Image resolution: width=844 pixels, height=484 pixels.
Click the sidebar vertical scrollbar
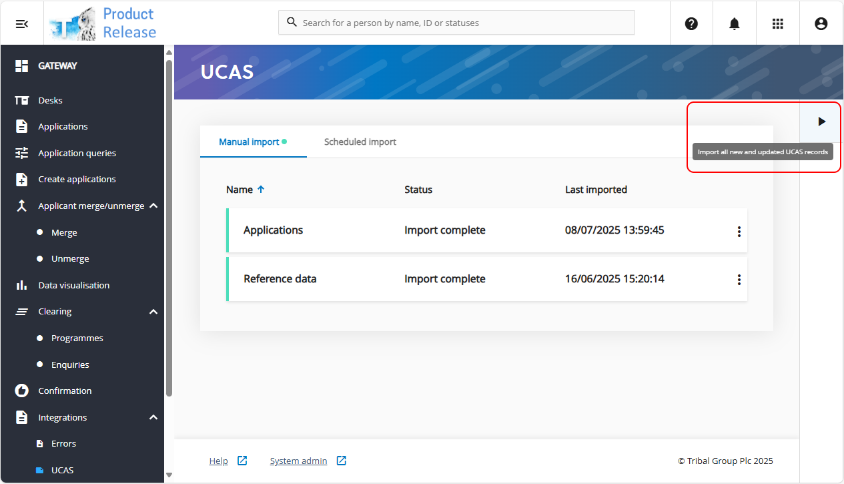click(x=169, y=227)
